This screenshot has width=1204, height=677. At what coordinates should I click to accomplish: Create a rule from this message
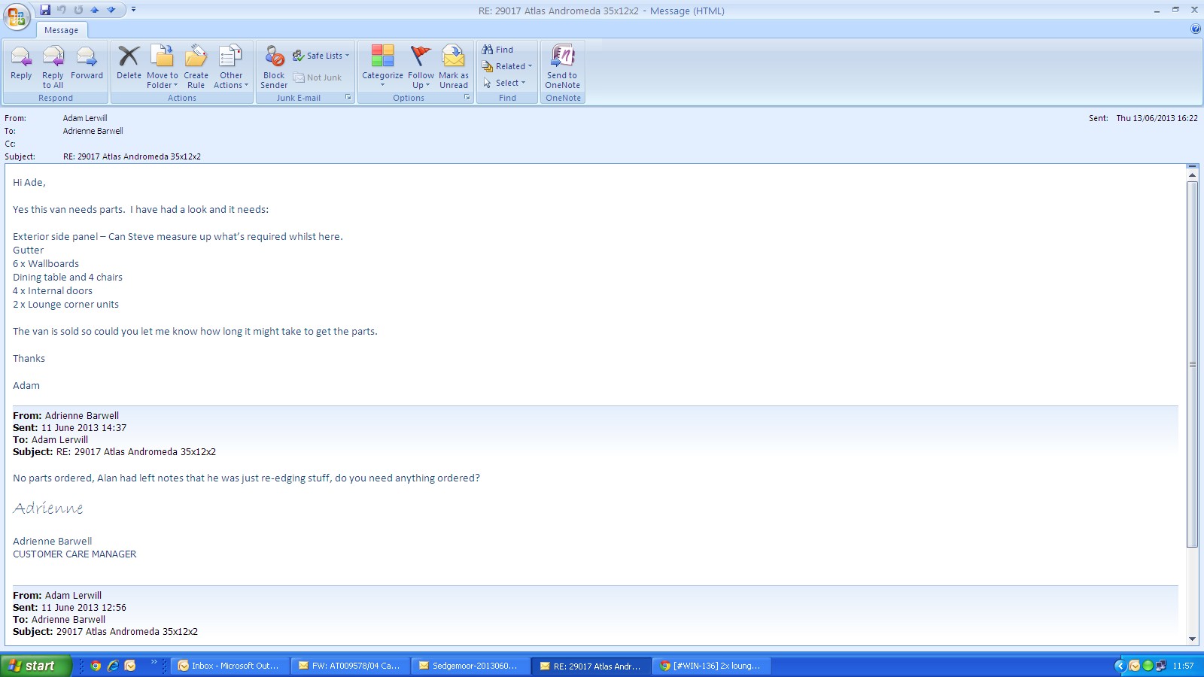(x=196, y=67)
